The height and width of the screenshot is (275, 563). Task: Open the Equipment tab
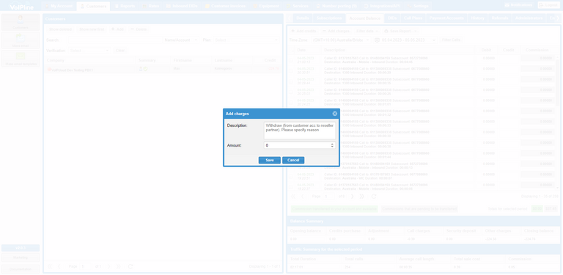[x=266, y=6]
